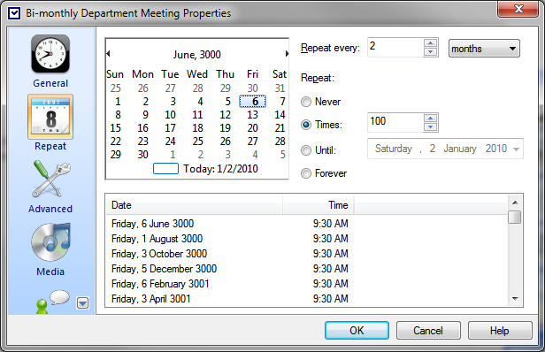Image resolution: width=545 pixels, height=352 pixels.
Task: Click the OK button
Action: 357,330
